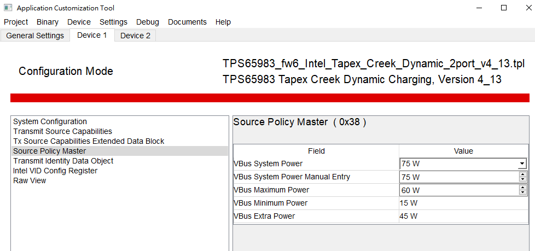Click the VBus Minimum Power field label
This screenshot has width=535, height=251.
[x=271, y=203]
